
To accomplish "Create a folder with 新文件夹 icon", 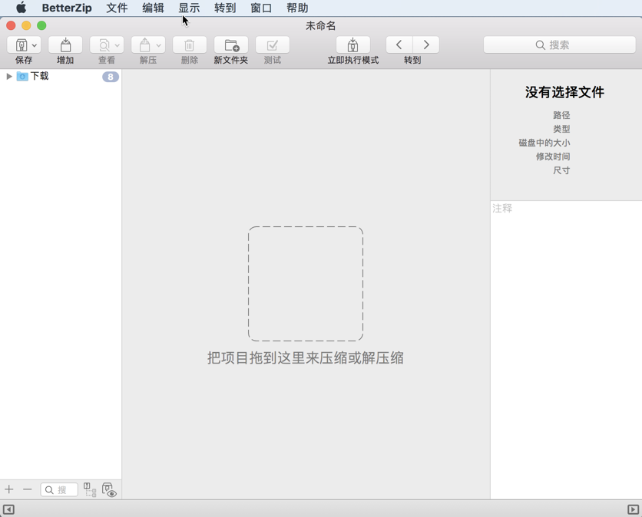I will (230, 45).
